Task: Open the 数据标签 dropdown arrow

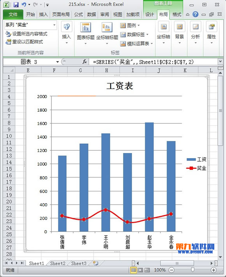Action: click(147, 34)
